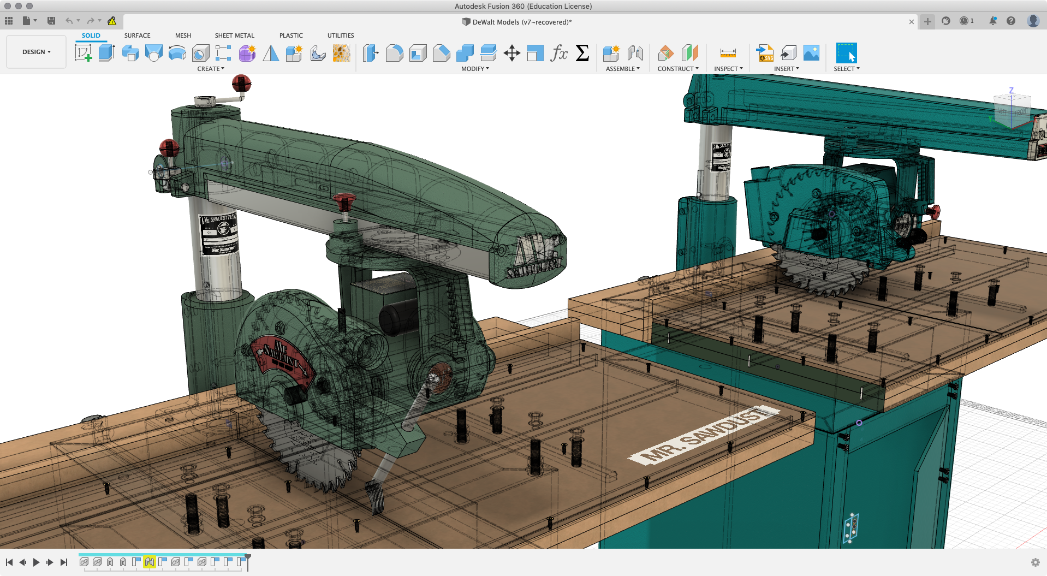Select the Revolve tool

(x=130, y=53)
